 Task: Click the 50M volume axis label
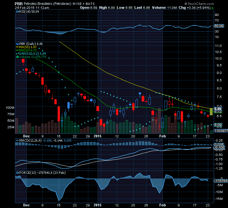click(11, 121)
